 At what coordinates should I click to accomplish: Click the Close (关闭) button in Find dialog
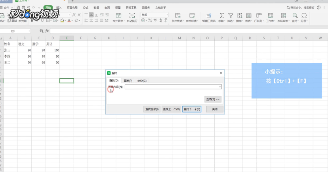[x=215, y=109]
